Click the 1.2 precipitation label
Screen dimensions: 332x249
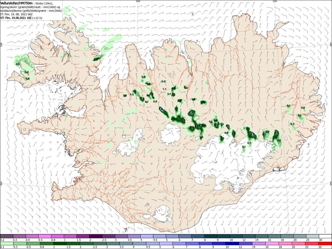coord(211,122)
